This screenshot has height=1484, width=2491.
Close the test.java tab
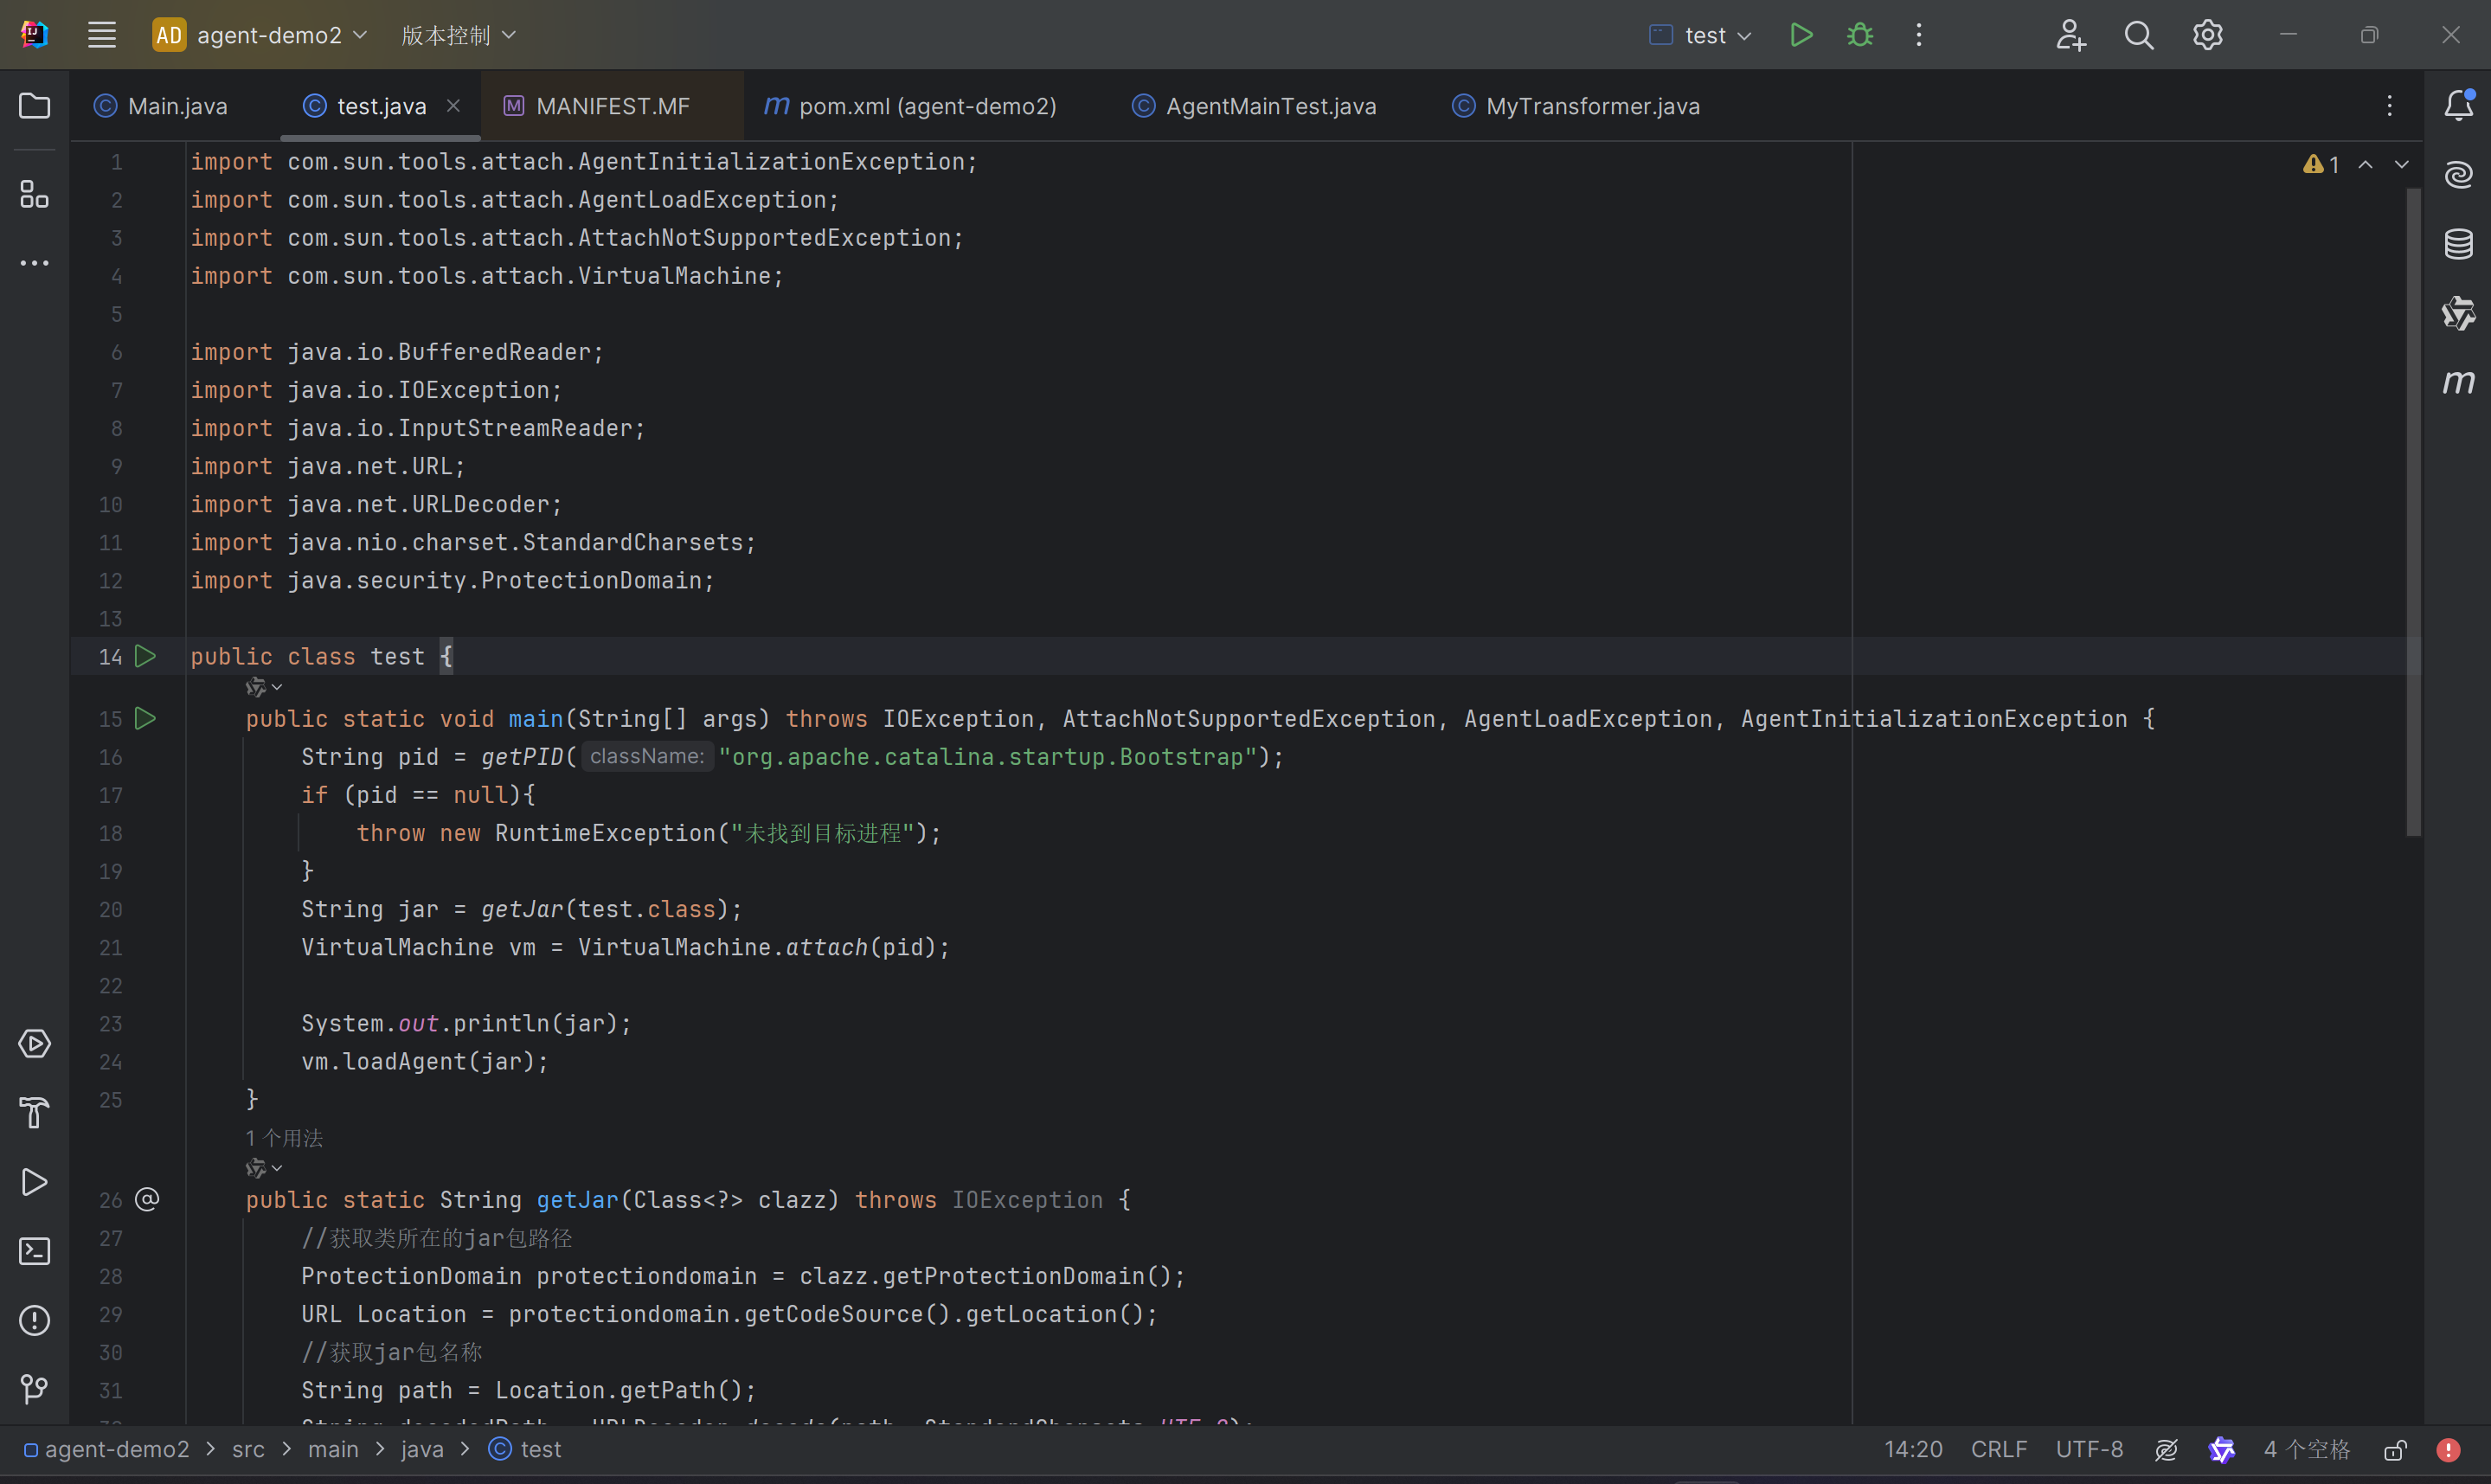(454, 105)
